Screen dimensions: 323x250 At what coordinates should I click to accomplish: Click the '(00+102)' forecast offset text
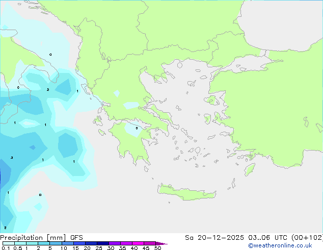pyautogui.click(x=307, y=238)
